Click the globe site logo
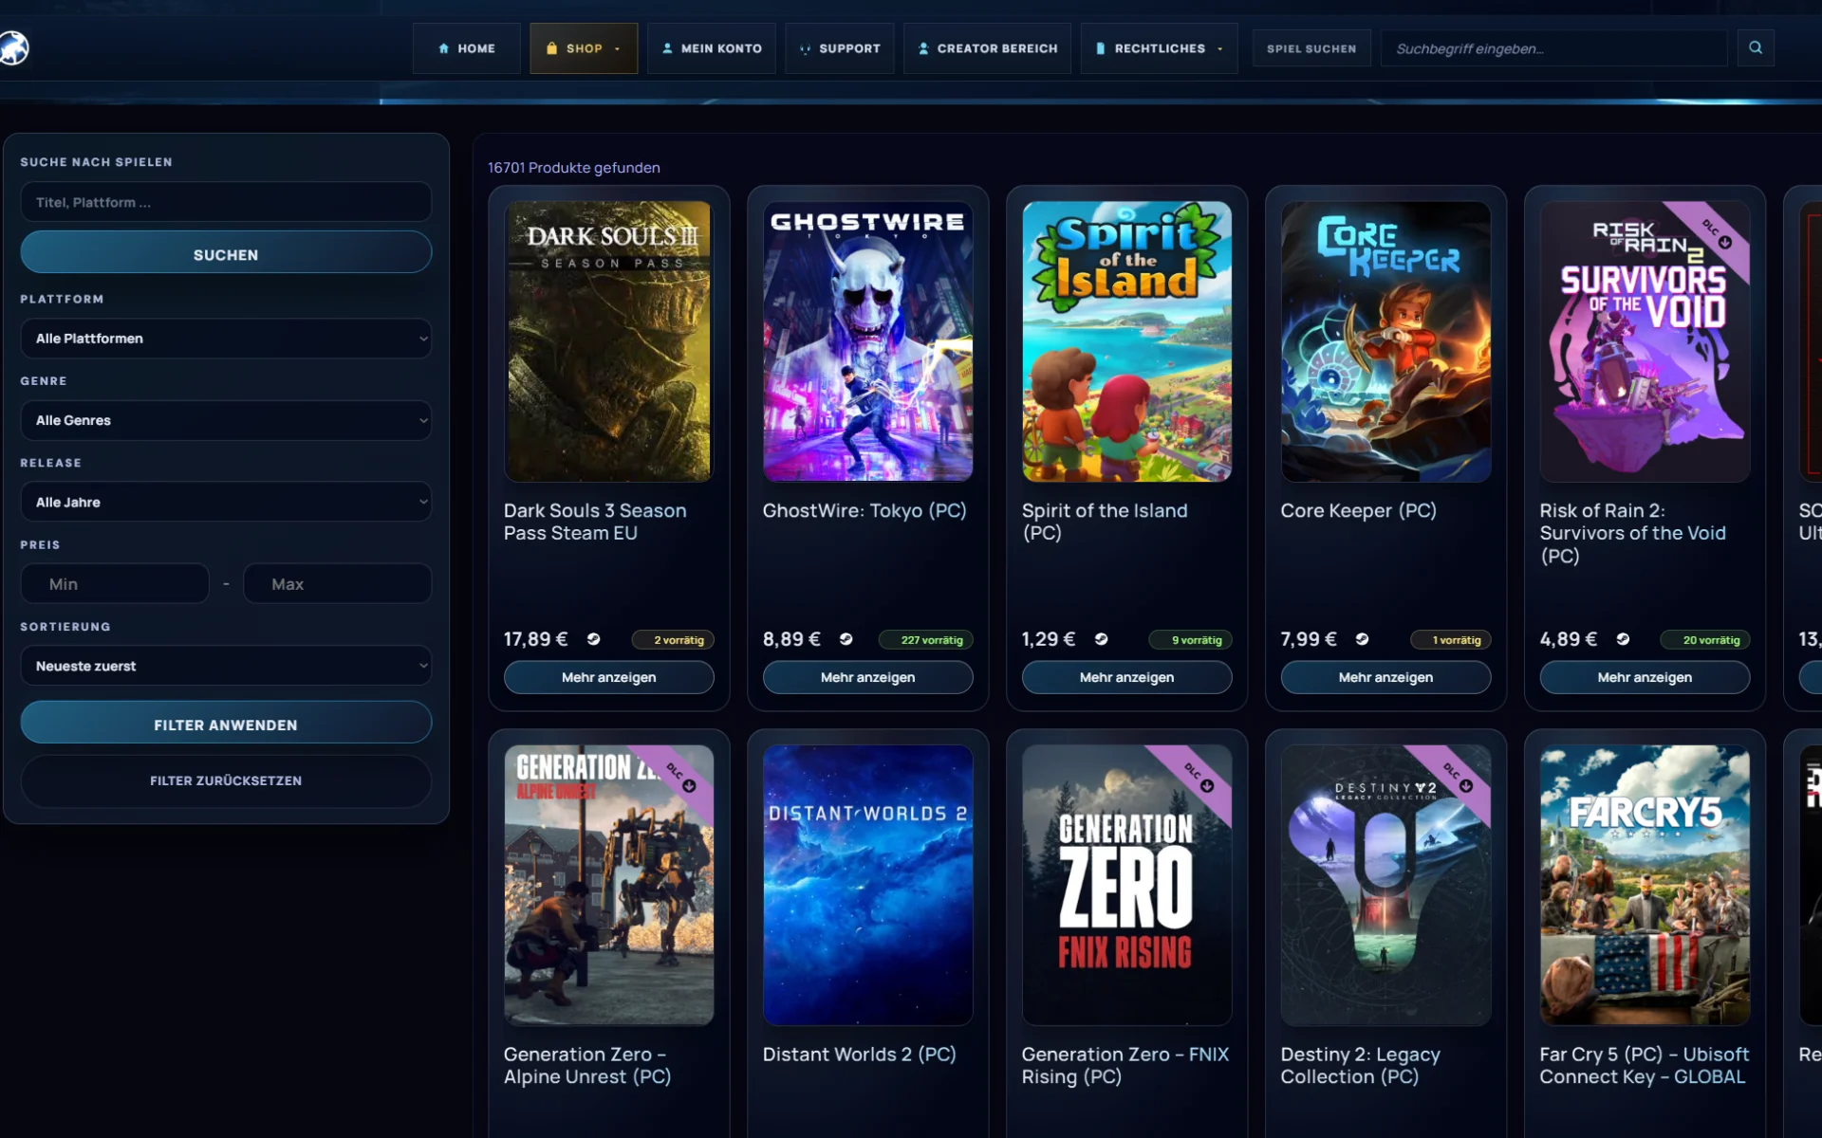This screenshot has width=1822, height=1138. pos(13,47)
